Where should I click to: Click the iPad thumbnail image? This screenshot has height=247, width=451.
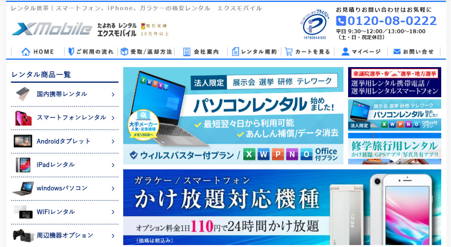(23, 165)
